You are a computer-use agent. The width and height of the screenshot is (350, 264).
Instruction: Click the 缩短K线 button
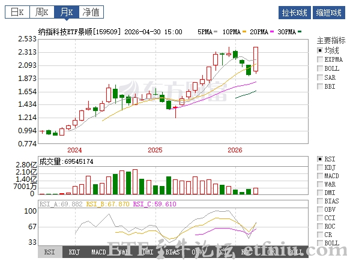[329, 13]
